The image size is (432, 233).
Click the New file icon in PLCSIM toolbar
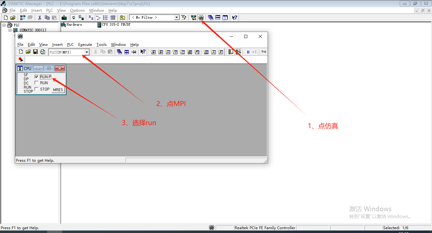(21, 52)
